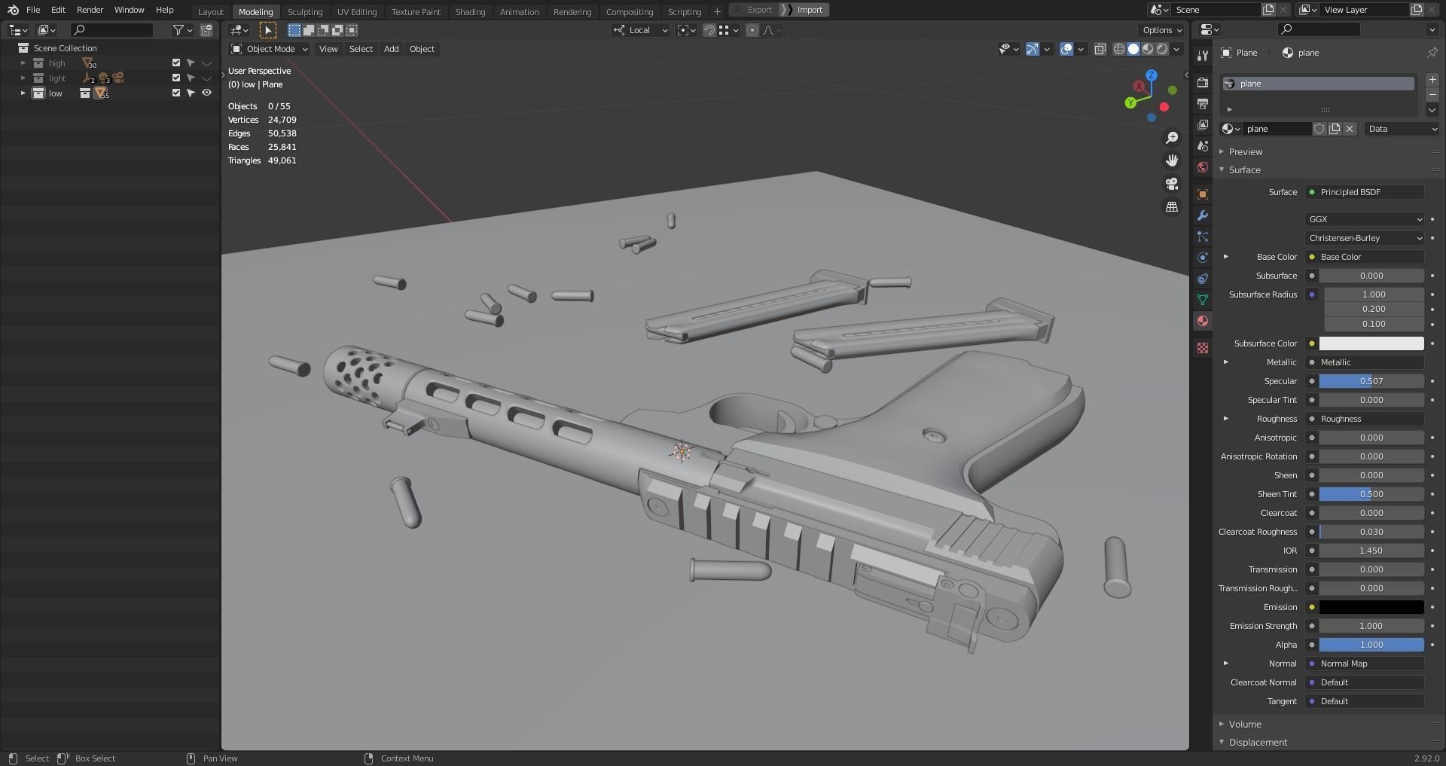Uncheck the light collection exclude checkbox
The width and height of the screenshot is (1446, 766).
click(176, 78)
